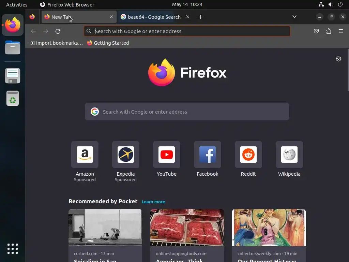The height and width of the screenshot is (262, 349).
Task: Click the search icon in address bar
Action: point(89,31)
